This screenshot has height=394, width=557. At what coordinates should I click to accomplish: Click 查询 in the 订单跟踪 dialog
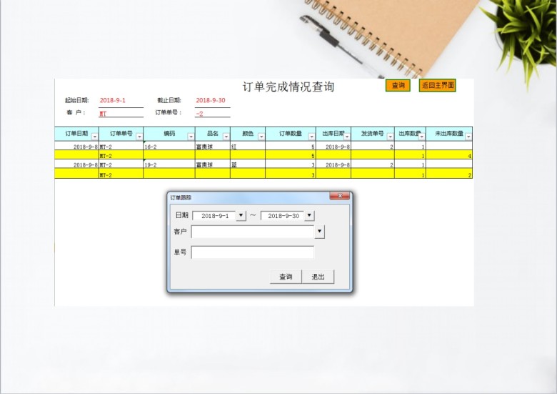[286, 277]
